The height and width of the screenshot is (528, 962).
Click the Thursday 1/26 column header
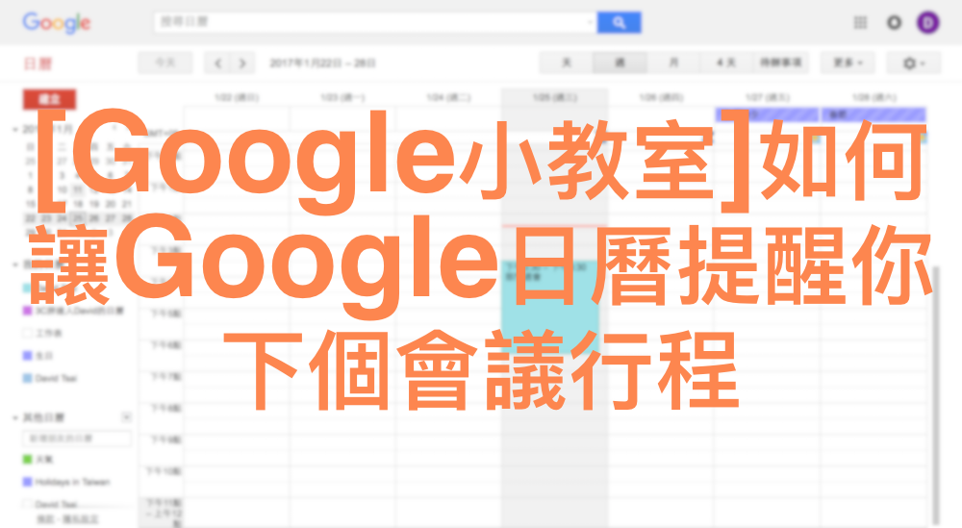pos(661,97)
